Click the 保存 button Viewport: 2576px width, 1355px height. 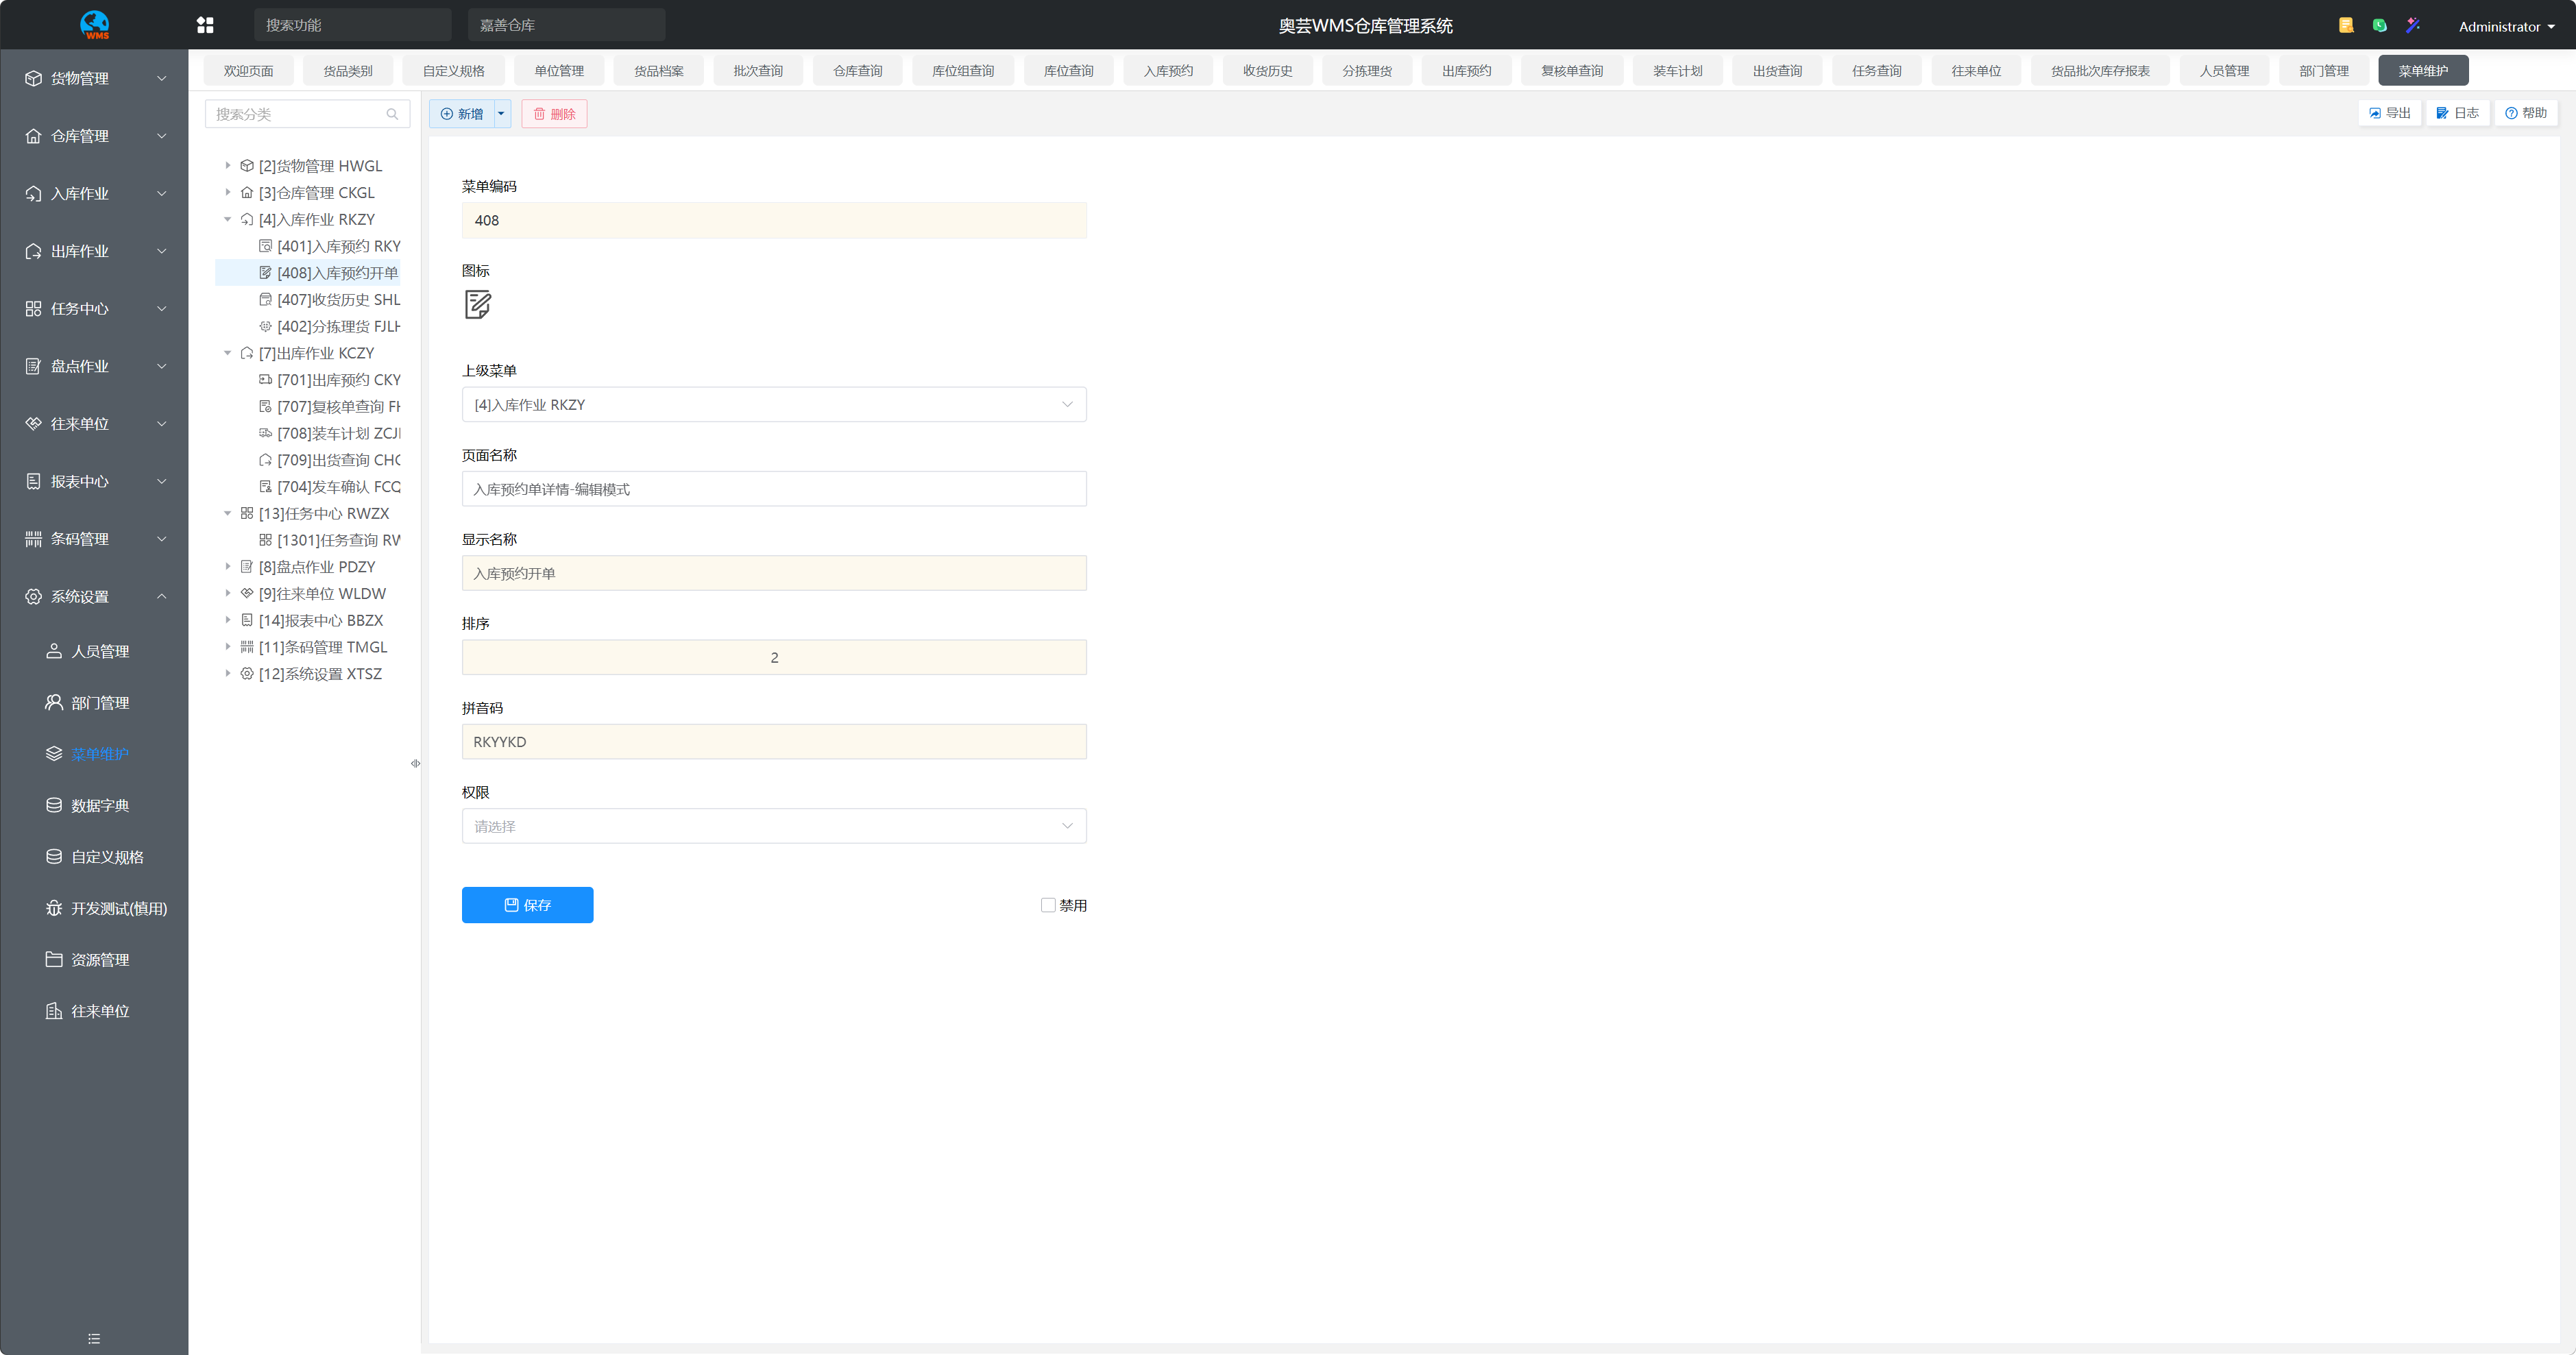click(x=527, y=905)
